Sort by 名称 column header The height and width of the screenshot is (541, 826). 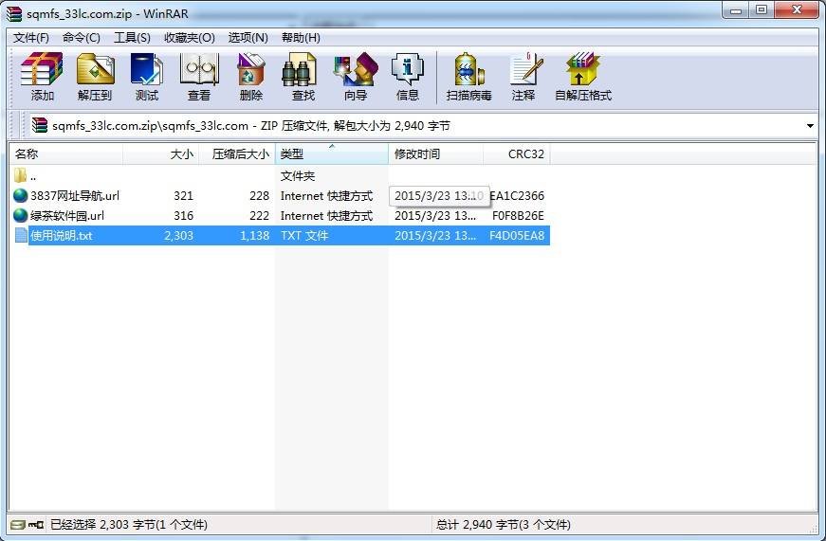(x=65, y=153)
